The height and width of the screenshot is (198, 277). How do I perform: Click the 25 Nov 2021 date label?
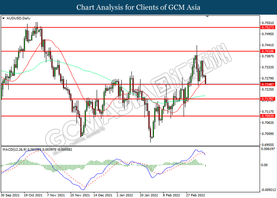coord(80,195)
